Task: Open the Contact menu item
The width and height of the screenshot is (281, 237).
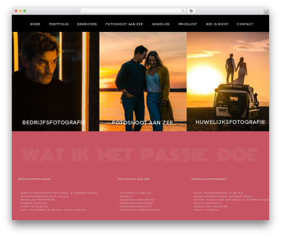Action: click(245, 24)
